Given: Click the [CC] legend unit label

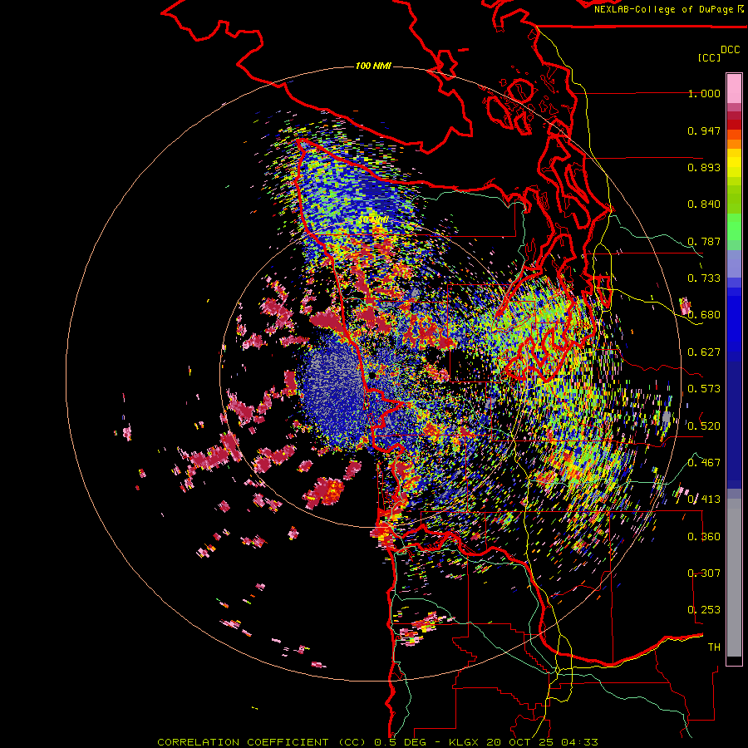Looking at the screenshot, I should [709, 57].
